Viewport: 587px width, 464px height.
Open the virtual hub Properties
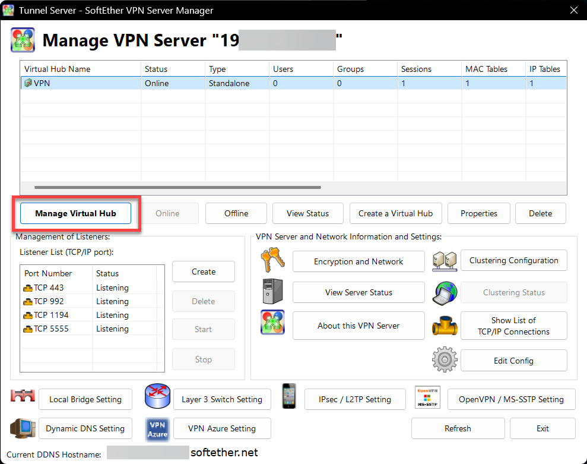click(479, 213)
